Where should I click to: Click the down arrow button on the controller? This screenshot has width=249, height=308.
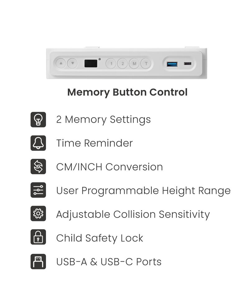73,64
